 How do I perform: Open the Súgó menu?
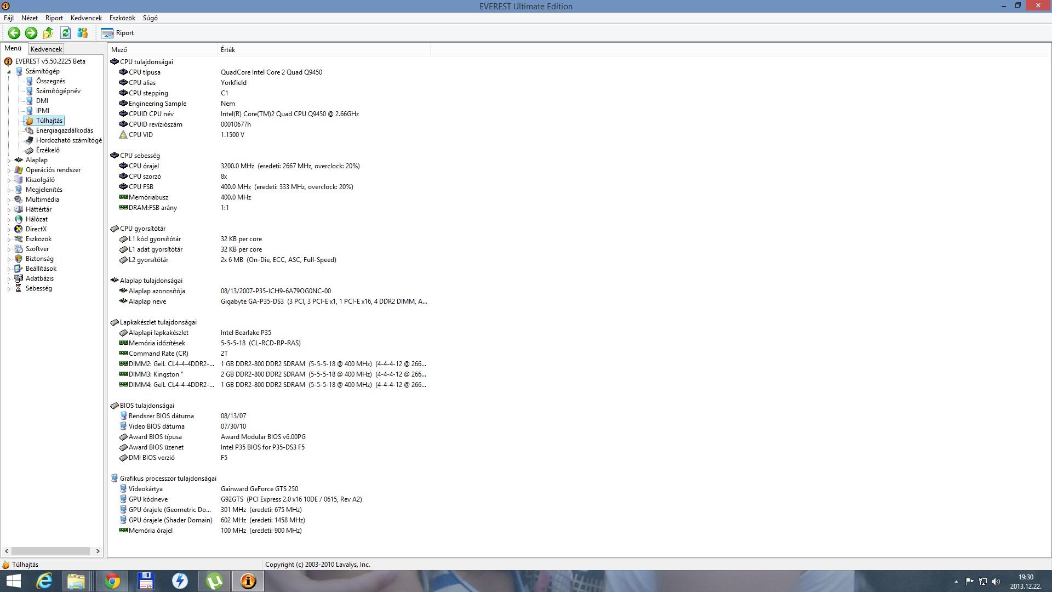point(150,18)
